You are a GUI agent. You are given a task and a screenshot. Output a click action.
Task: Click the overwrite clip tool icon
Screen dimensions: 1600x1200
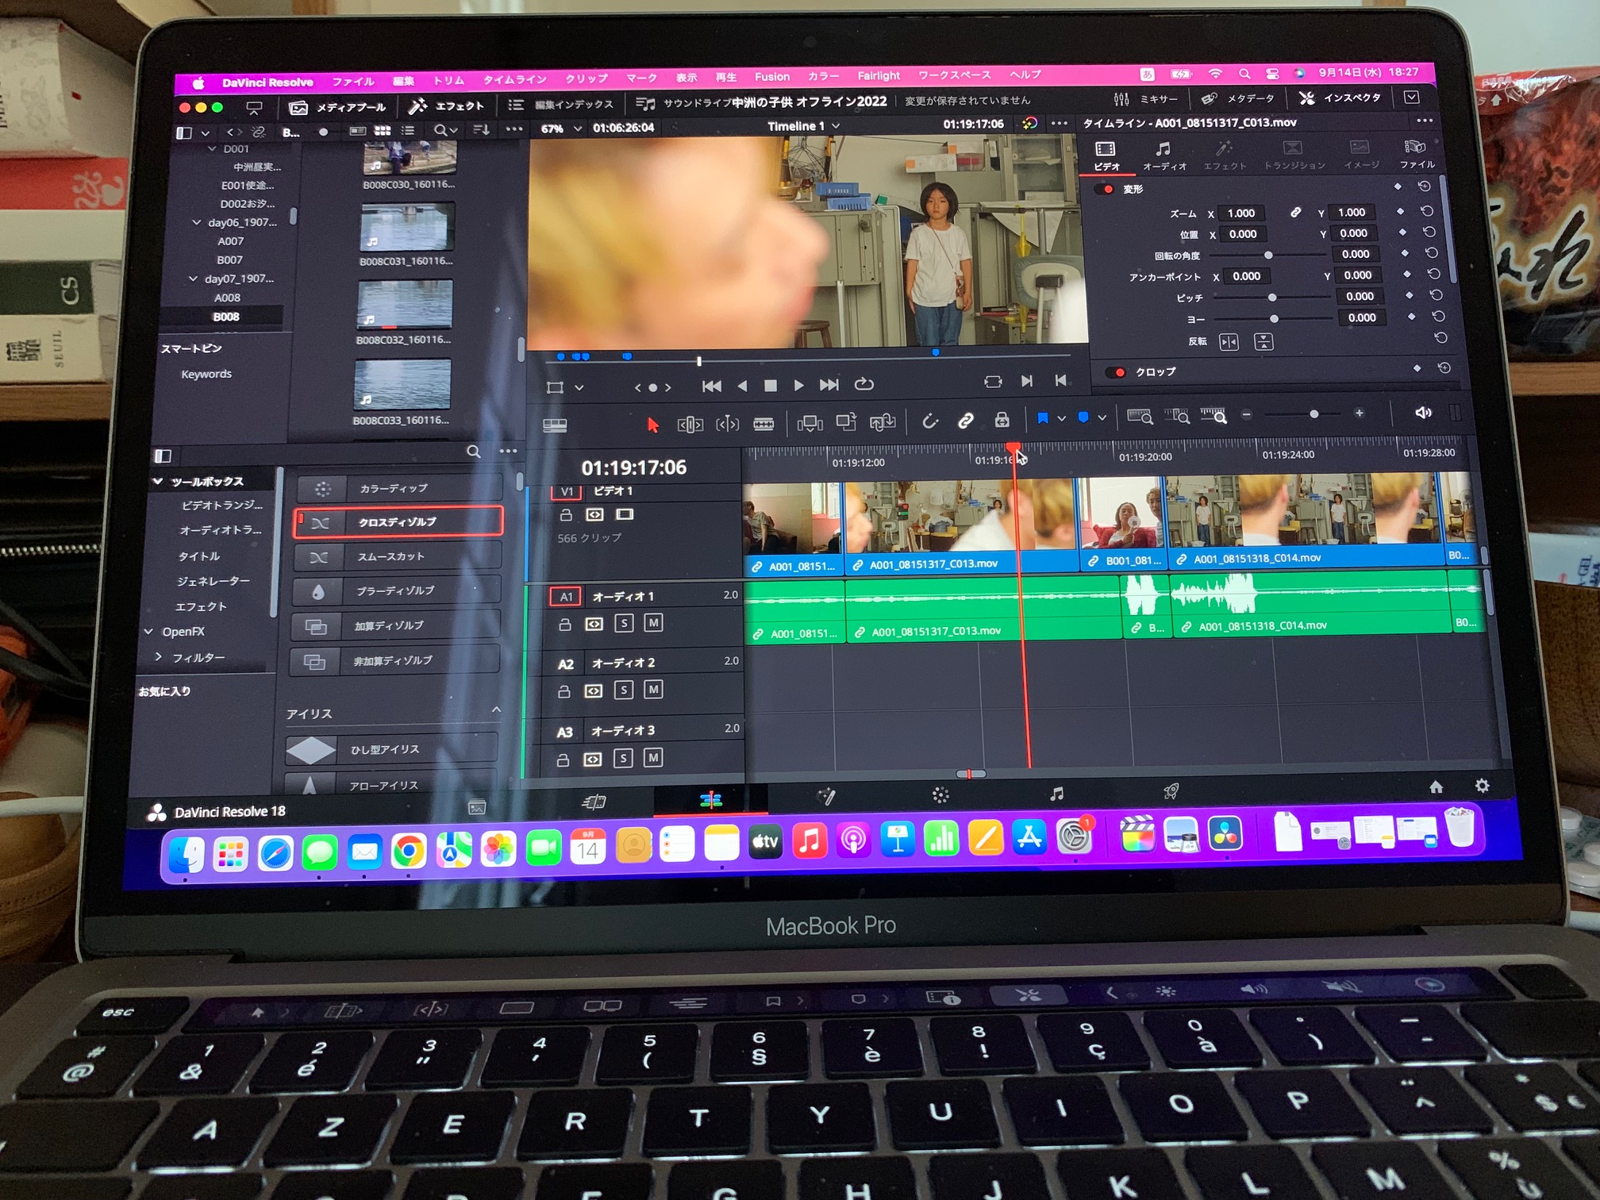pyautogui.click(x=846, y=422)
